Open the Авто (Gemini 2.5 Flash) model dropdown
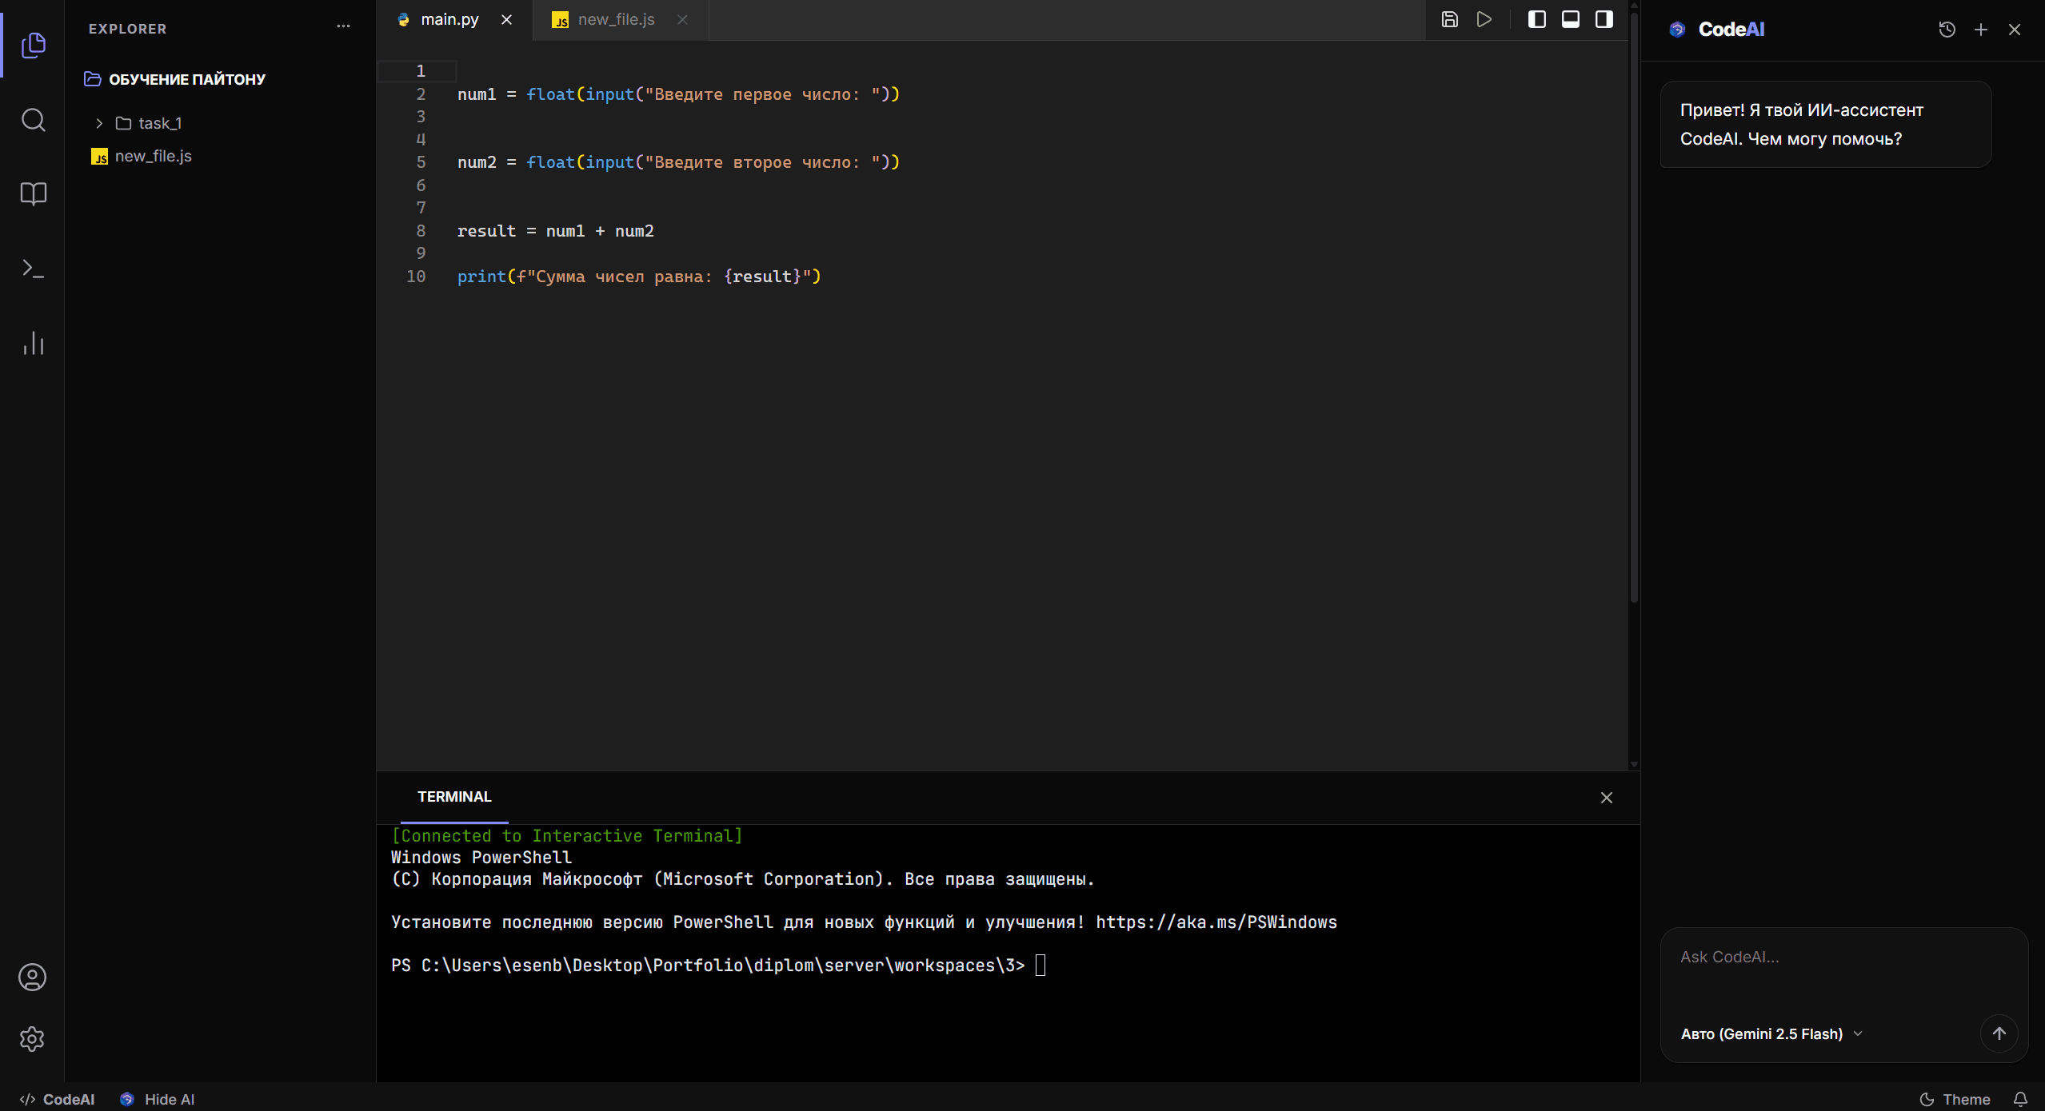Screen dimensions: 2045x1111 1771,1033
